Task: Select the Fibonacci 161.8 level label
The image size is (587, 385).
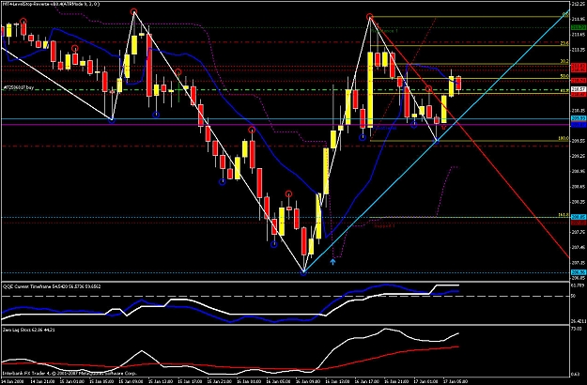Action: 564,215
